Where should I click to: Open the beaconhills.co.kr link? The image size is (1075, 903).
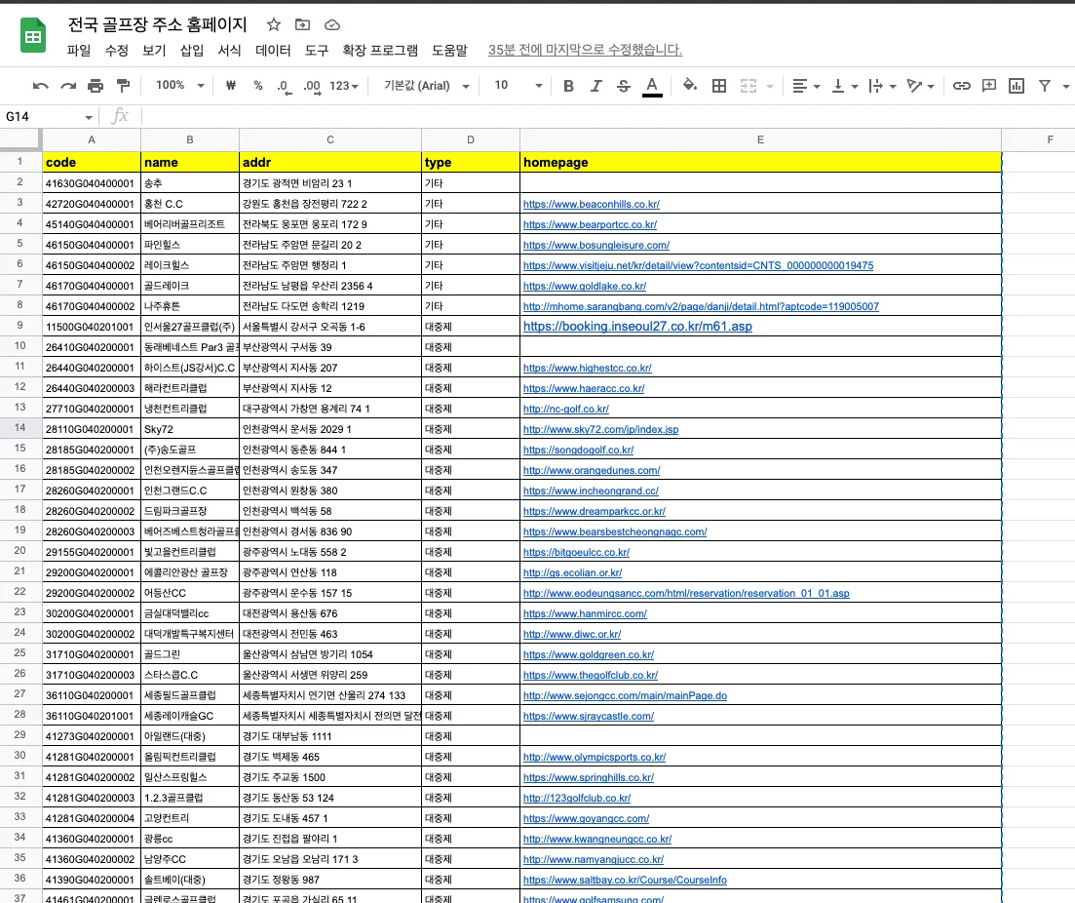[x=591, y=204]
